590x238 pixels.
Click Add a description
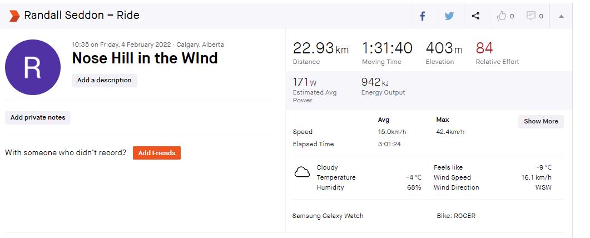coord(105,81)
